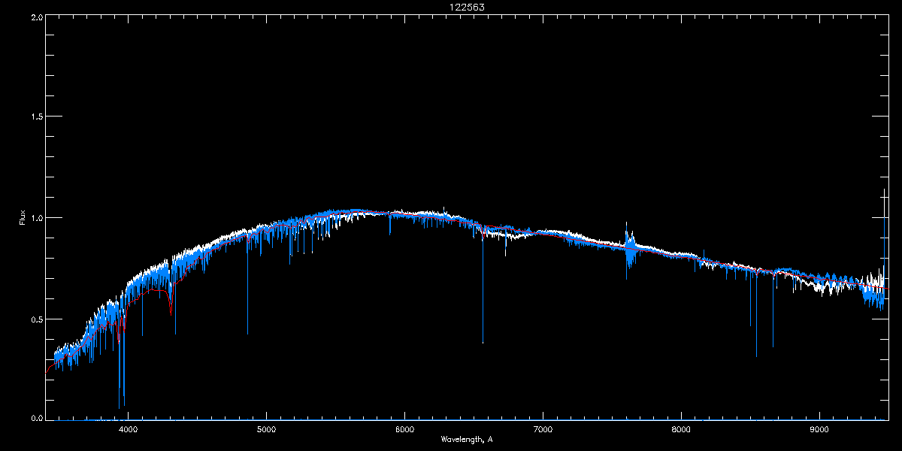902x451 pixels.
Task: Select the 5000 wavelength tick label
Action: pyautogui.click(x=266, y=429)
